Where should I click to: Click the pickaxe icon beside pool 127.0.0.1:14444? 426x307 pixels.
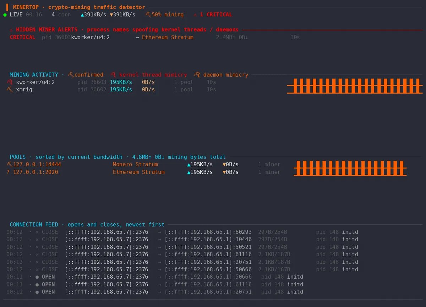tap(10, 164)
